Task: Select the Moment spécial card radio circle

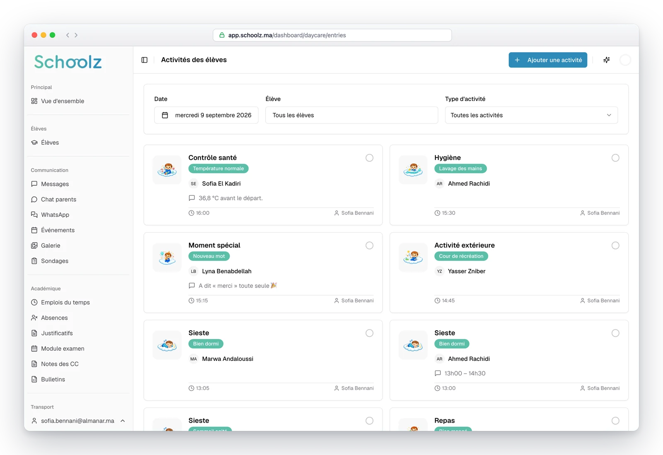Action: (369, 246)
